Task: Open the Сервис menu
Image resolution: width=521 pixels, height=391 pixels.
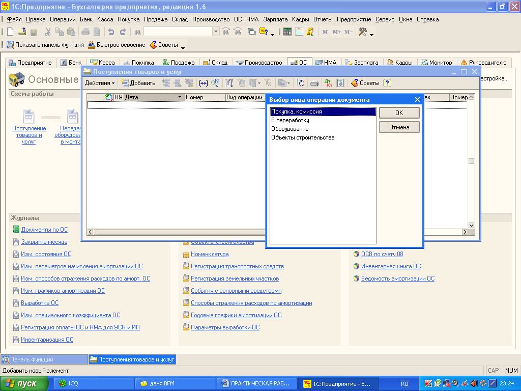Action: 385,19
